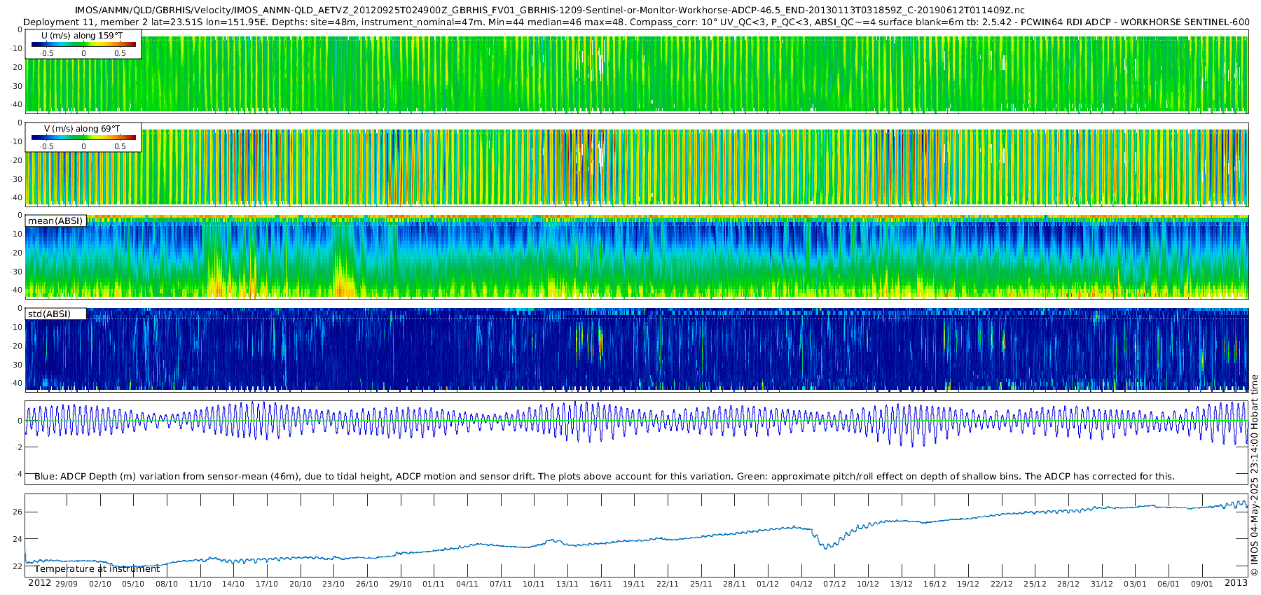Click the 31/12 date tick label
Viewport: 1261px width, 595px height.
coord(1102,584)
